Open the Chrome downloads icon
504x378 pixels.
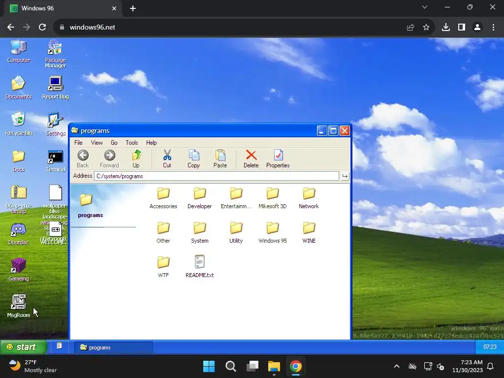pos(446,28)
